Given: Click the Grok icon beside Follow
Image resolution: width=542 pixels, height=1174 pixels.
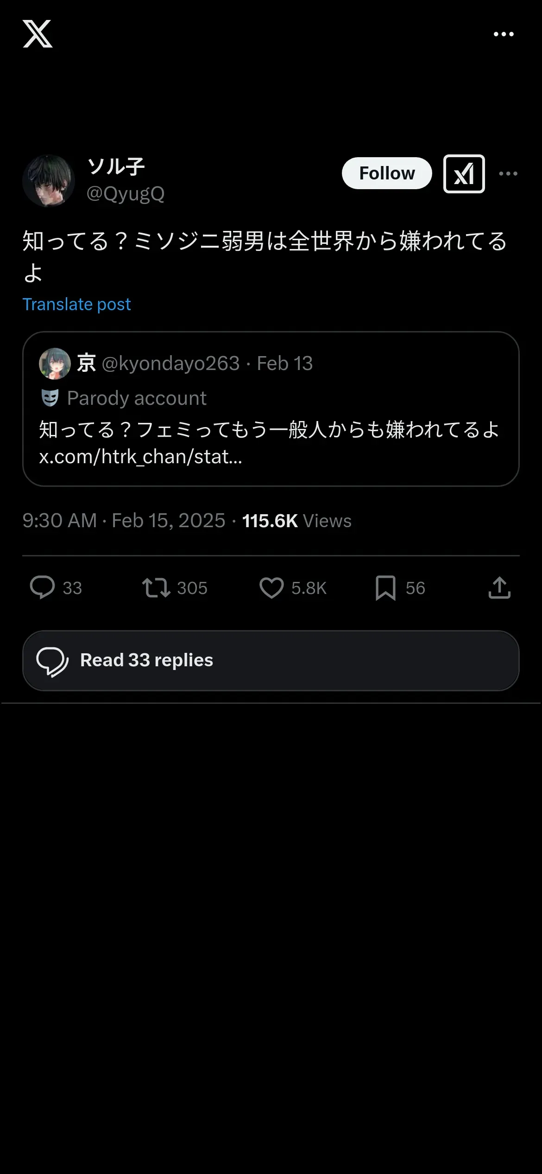Looking at the screenshot, I should click(464, 174).
